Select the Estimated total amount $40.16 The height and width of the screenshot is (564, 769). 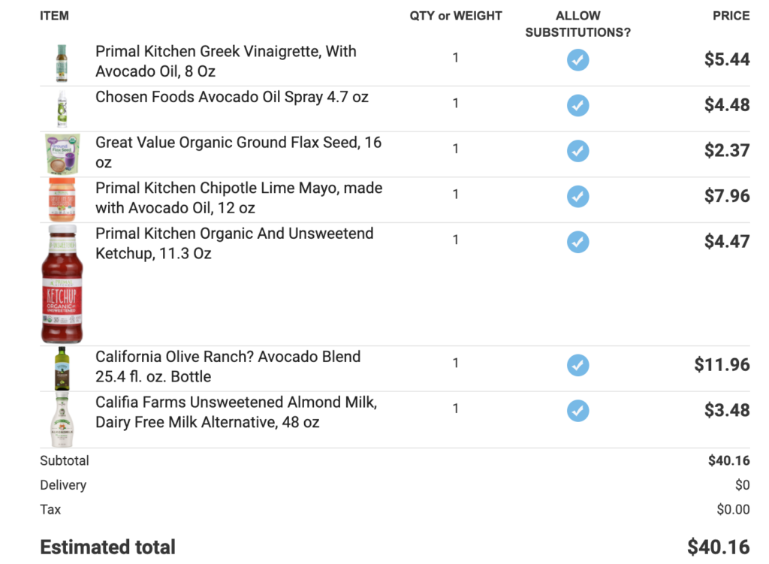click(x=718, y=547)
